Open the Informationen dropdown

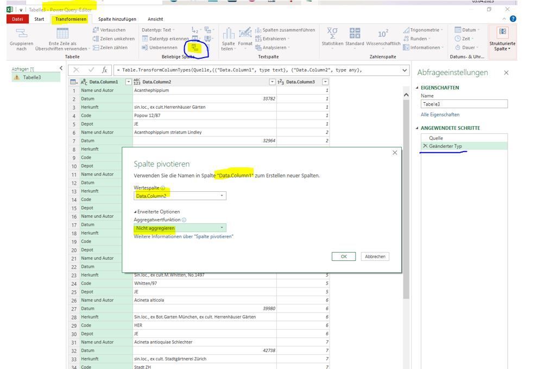[x=423, y=48]
